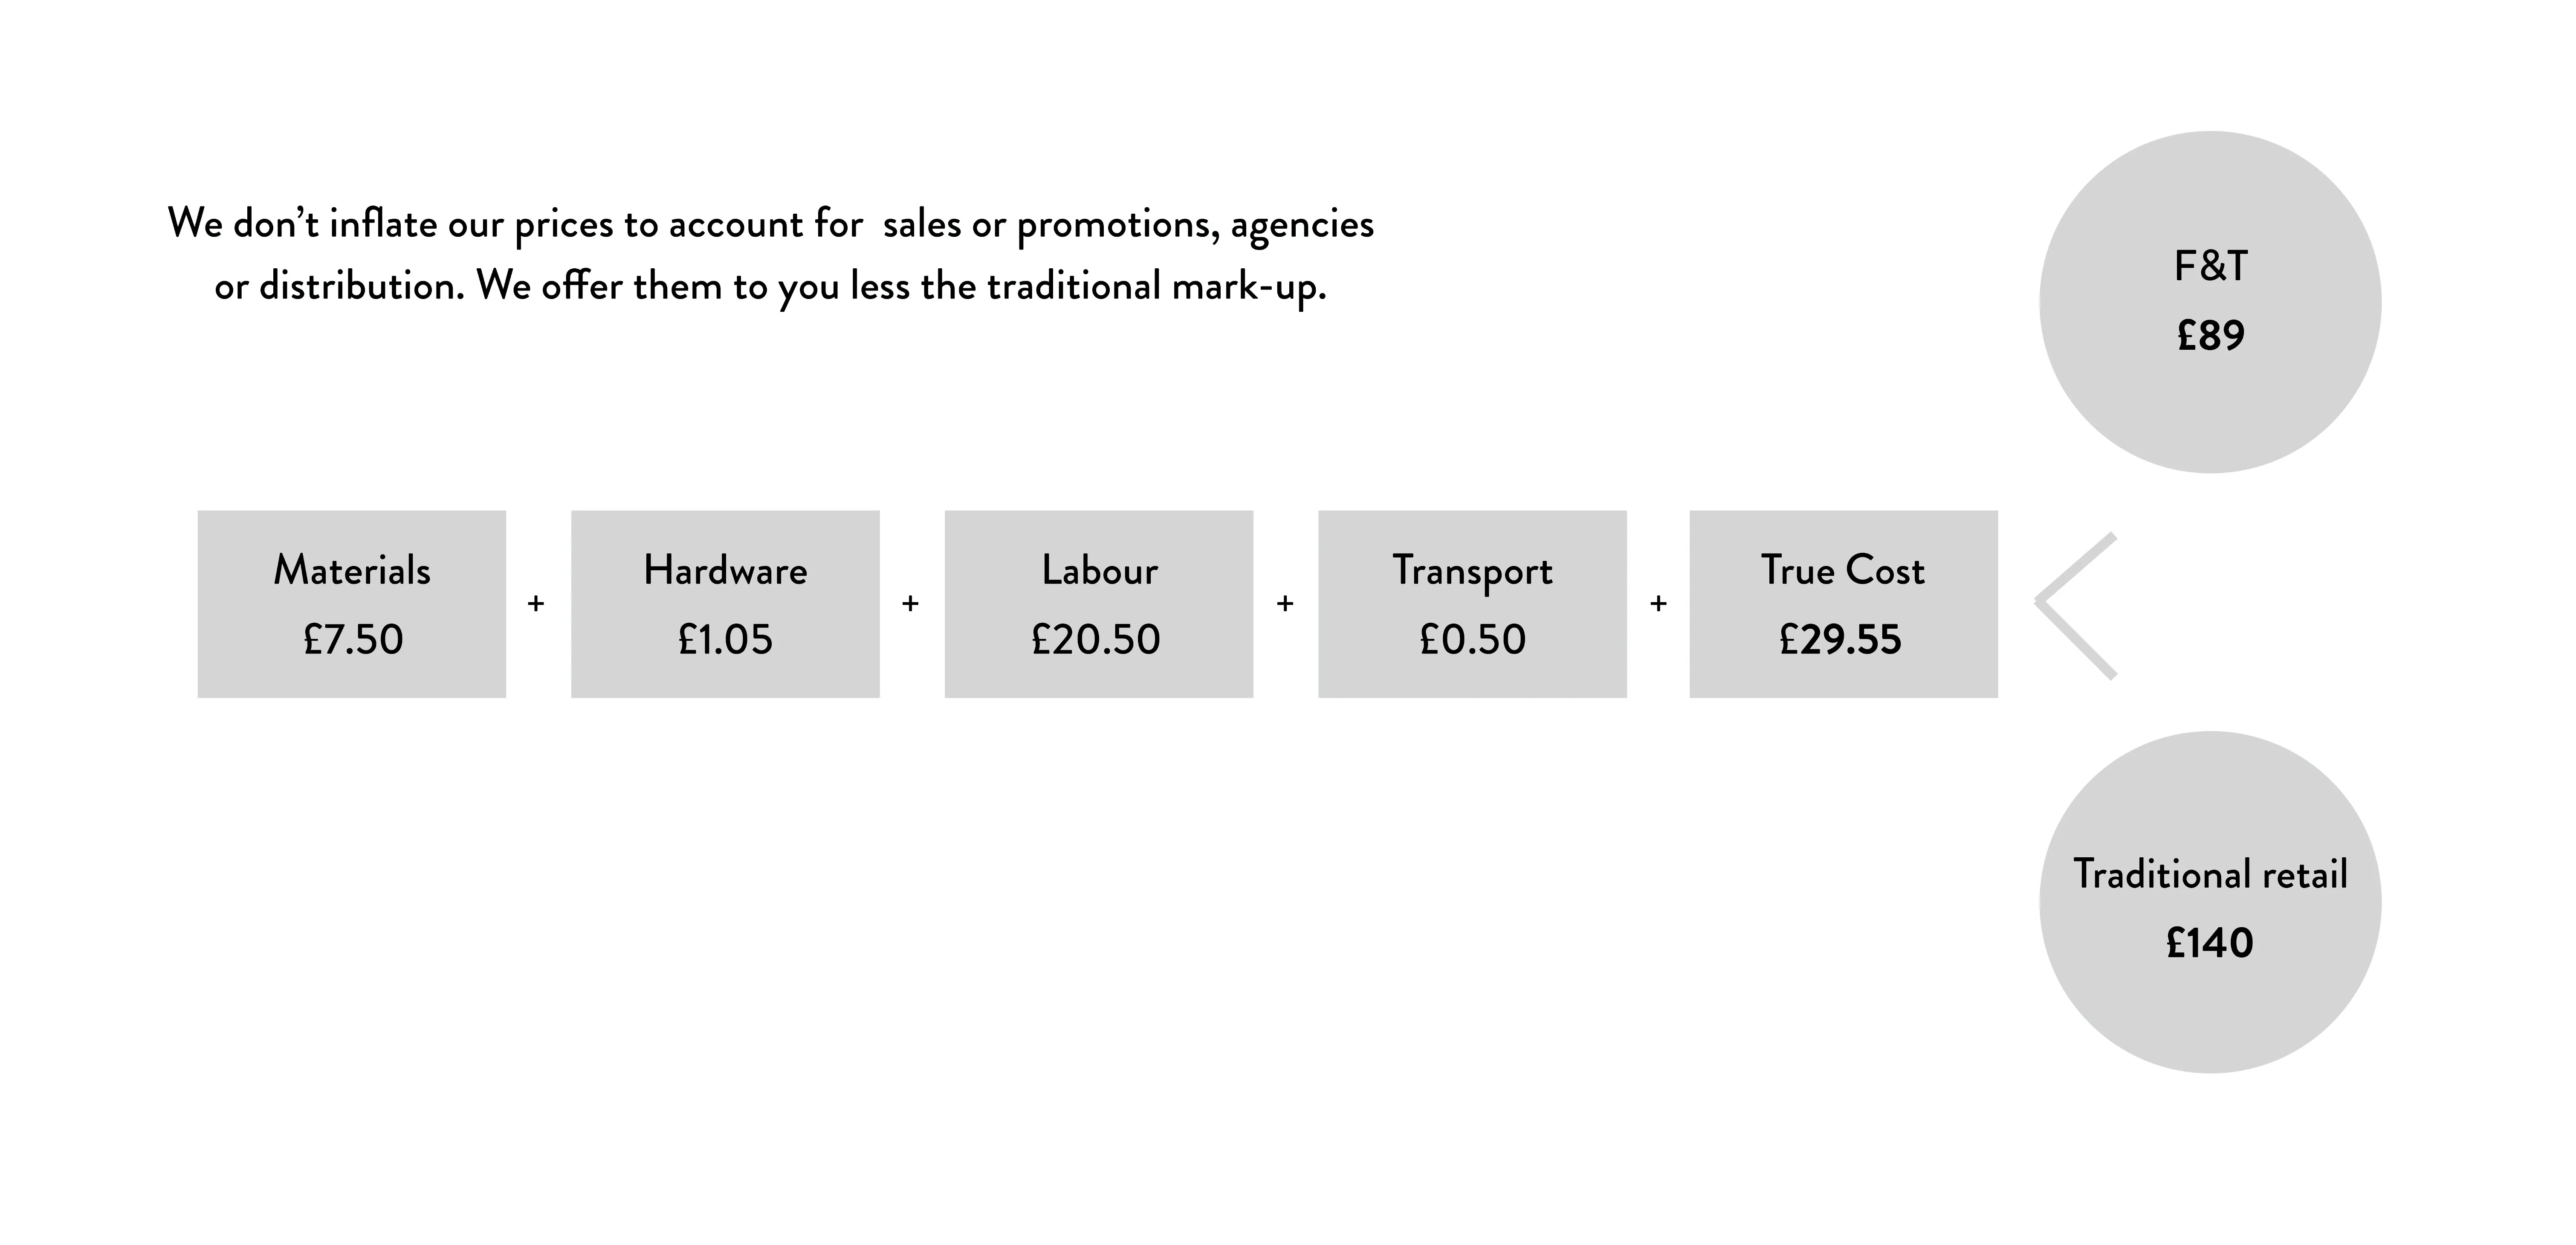Select the £0.50 transport price

click(x=1473, y=639)
